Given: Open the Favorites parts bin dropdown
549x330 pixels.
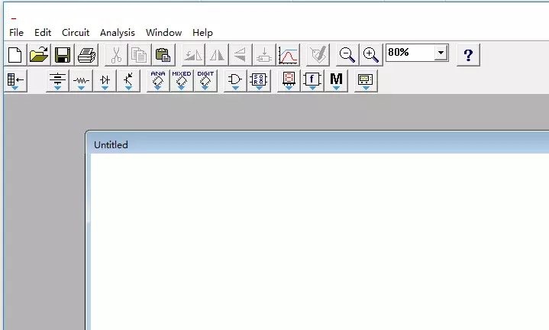Looking at the screenshot, I should click(x=15, y=80).
